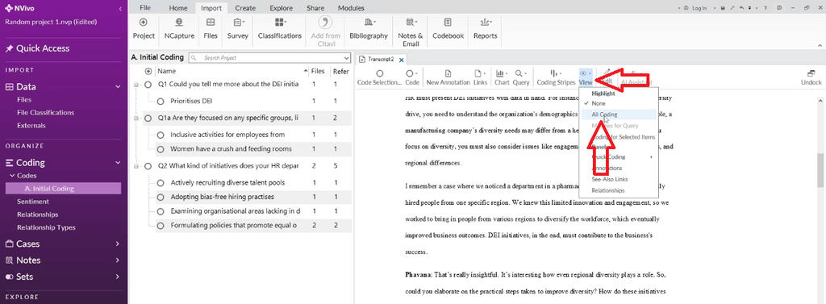Open Classifications import

[x=280, y=22]
